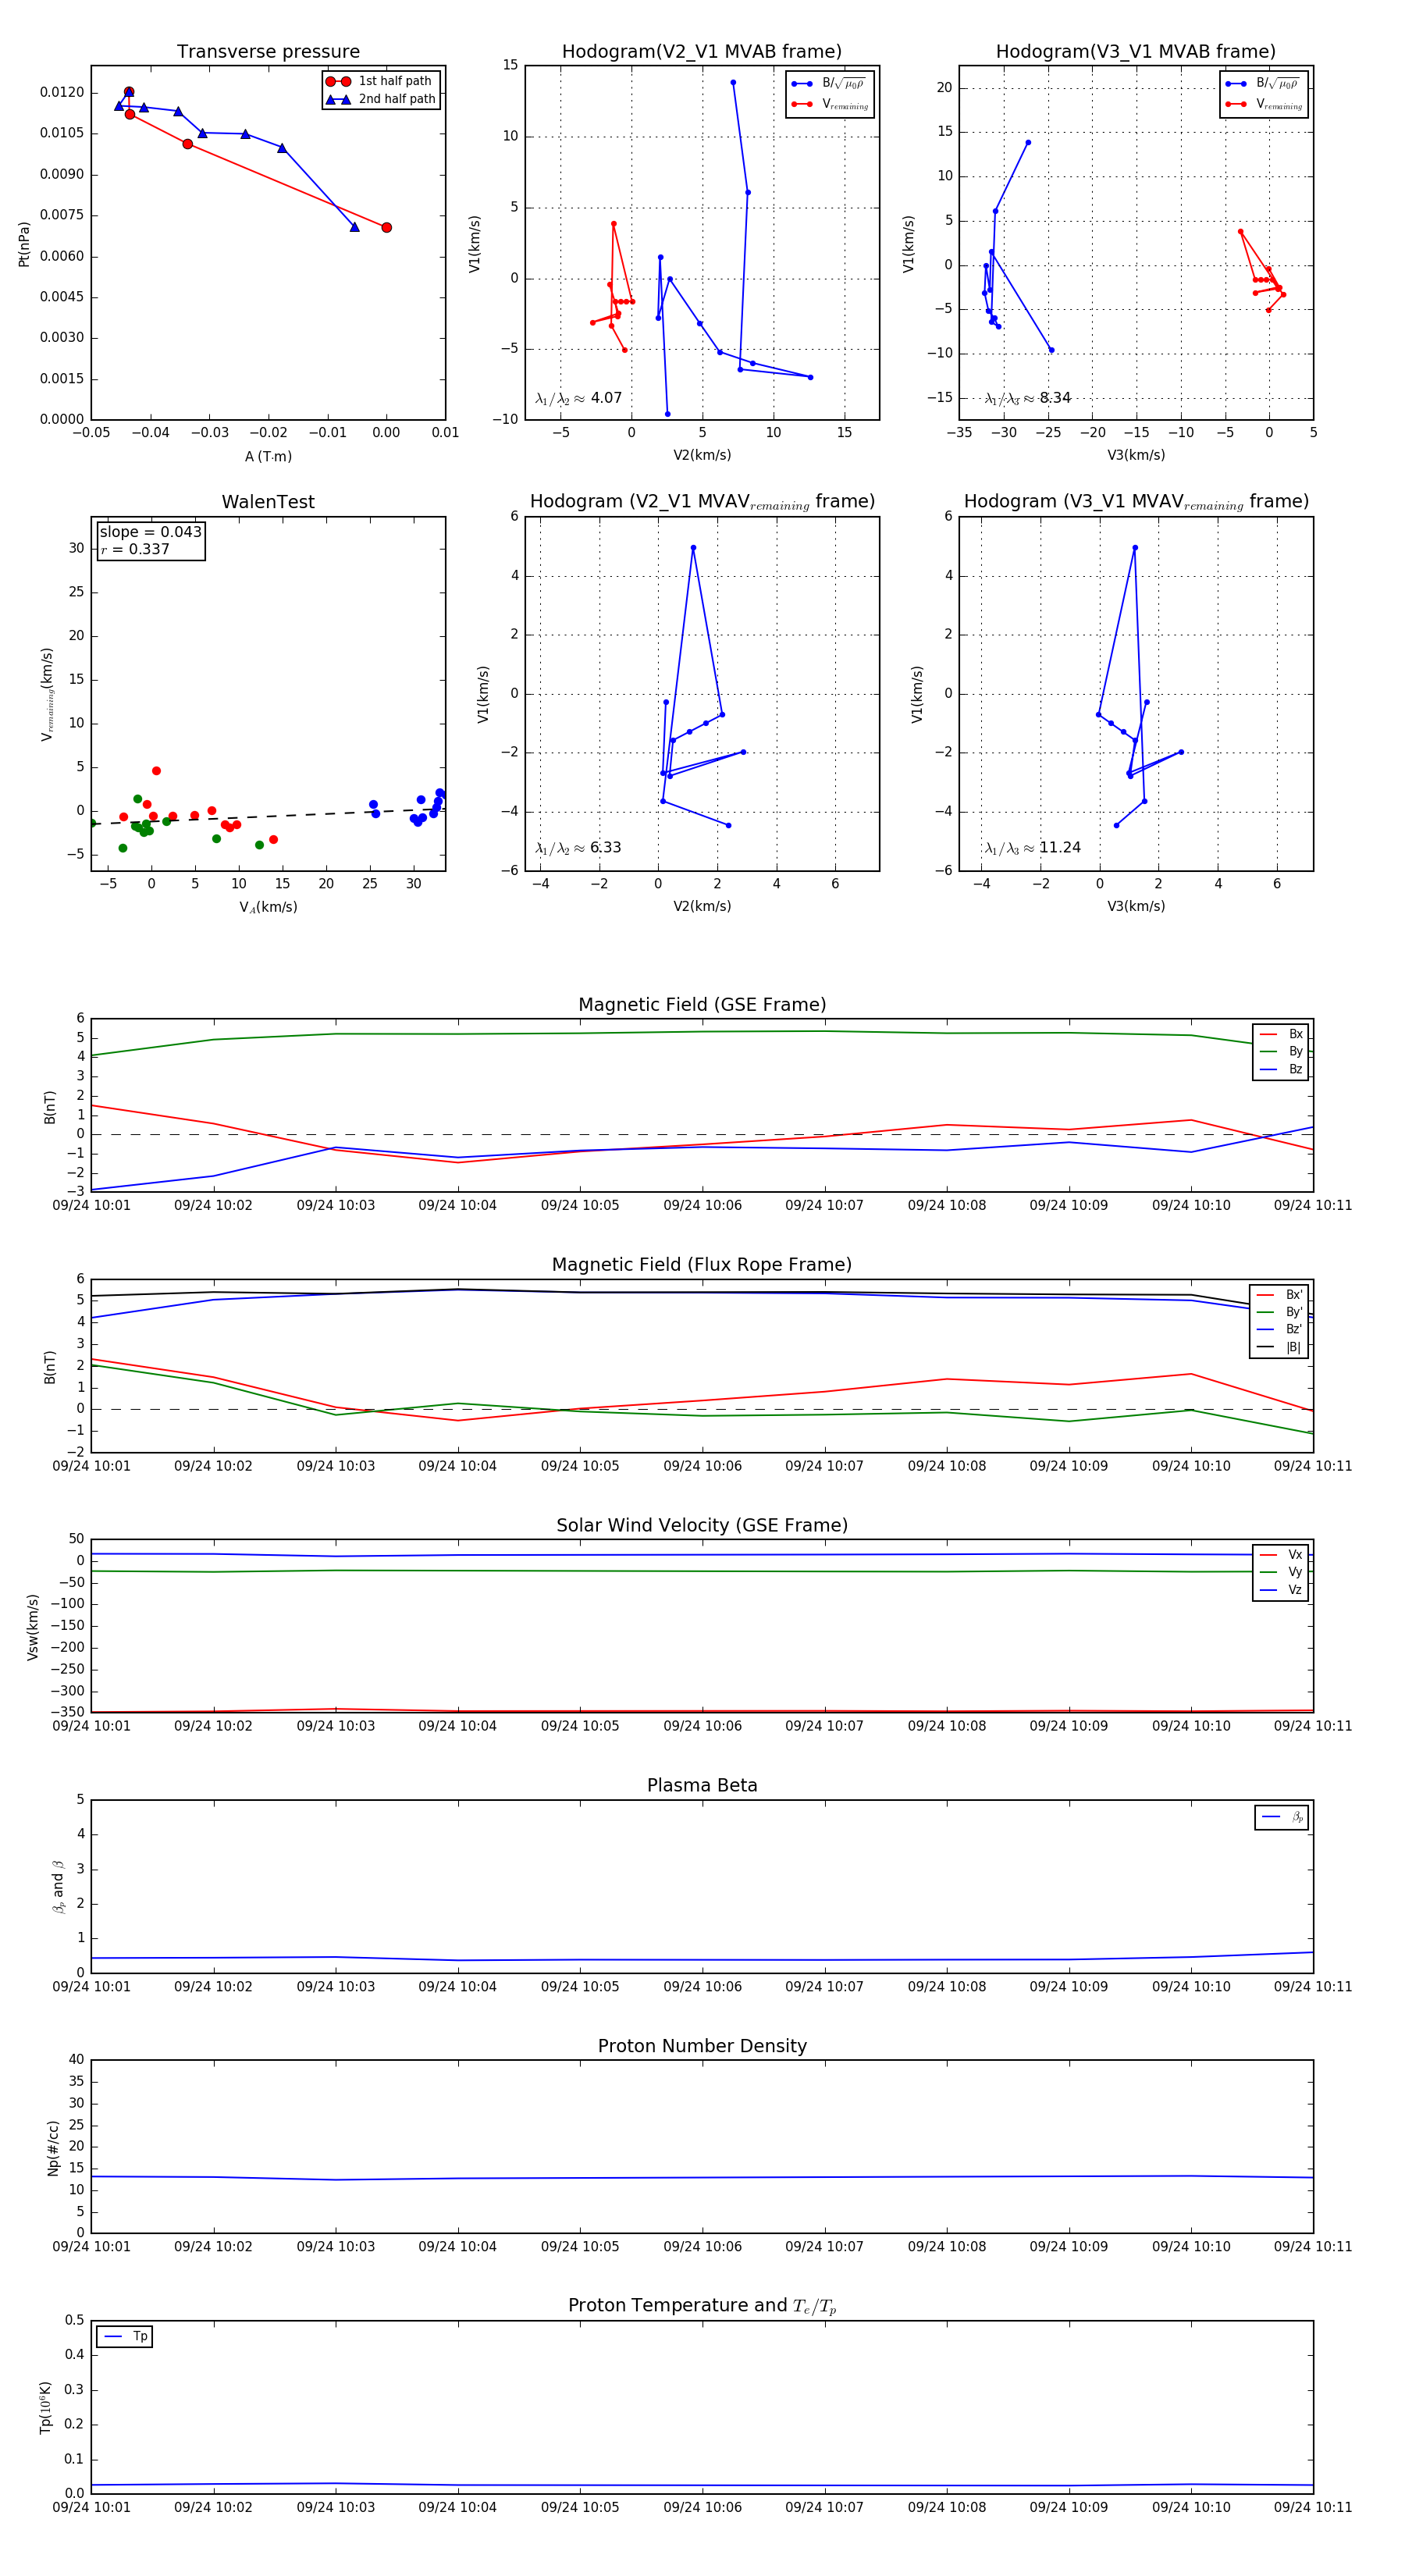Click the 'Transverse pressure' plot title
Screen dimensions: 1405x2576
click(x=268, y=52)
